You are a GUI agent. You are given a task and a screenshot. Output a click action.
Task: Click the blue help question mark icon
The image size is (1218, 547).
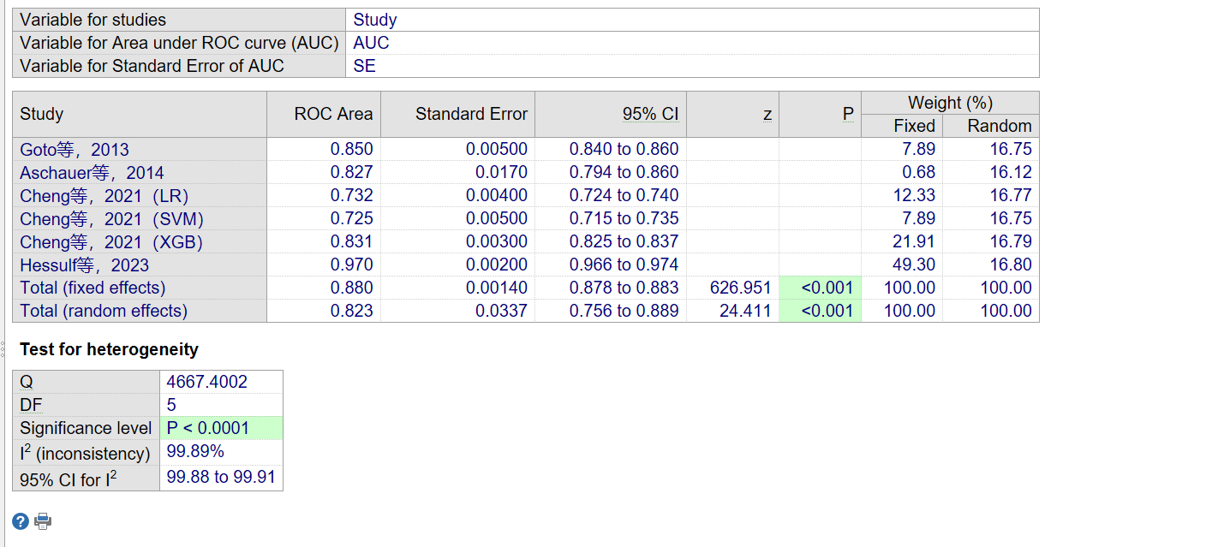coord(22,520)
